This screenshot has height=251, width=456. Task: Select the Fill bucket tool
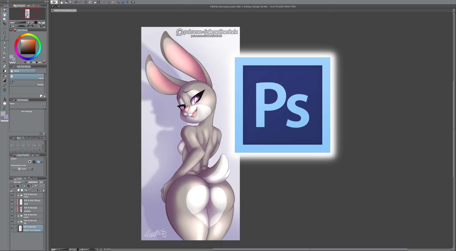[x=5, y=76]
